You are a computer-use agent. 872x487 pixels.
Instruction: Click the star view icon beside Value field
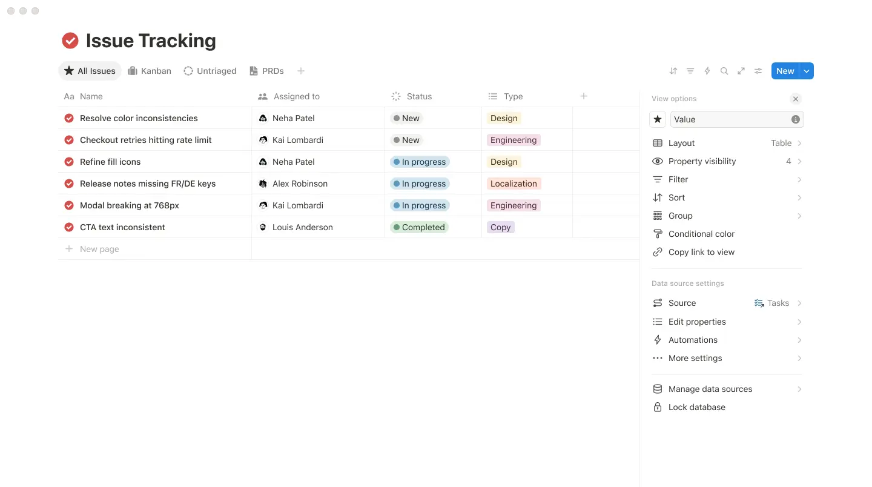click(658, 119)
